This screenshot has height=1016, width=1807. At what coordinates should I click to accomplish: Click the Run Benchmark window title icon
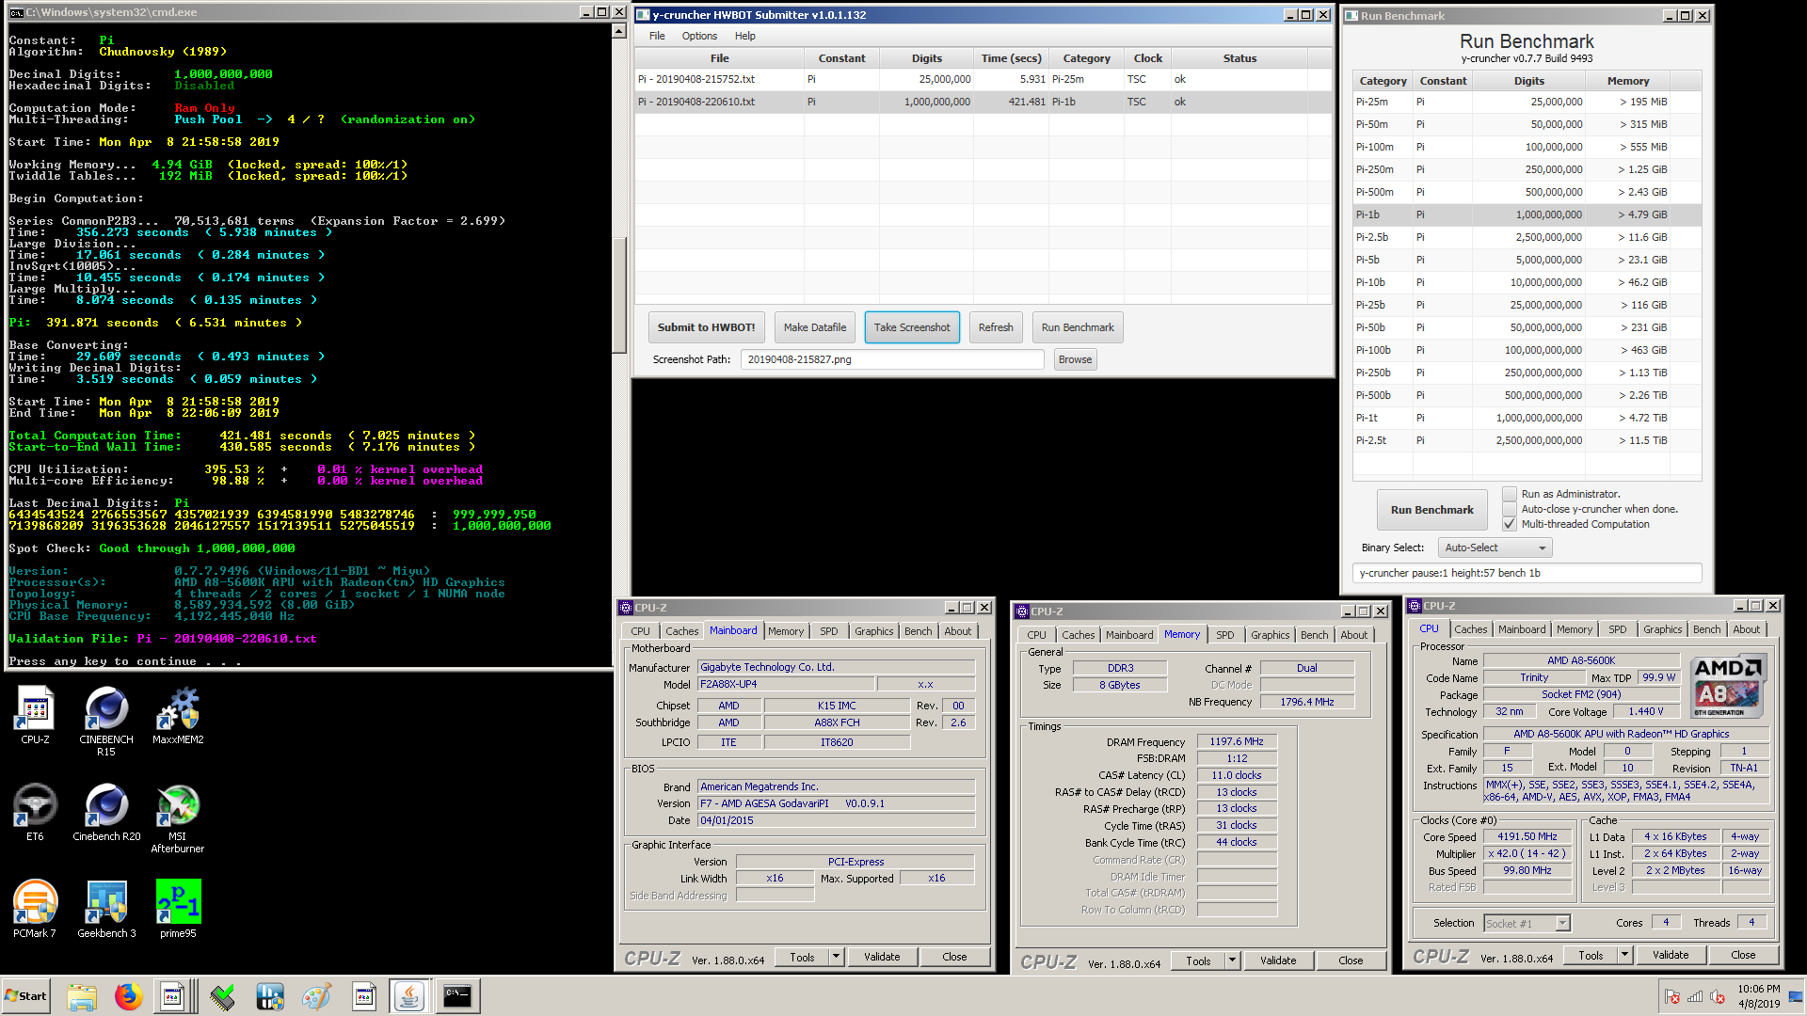[x=1351, y=16]
